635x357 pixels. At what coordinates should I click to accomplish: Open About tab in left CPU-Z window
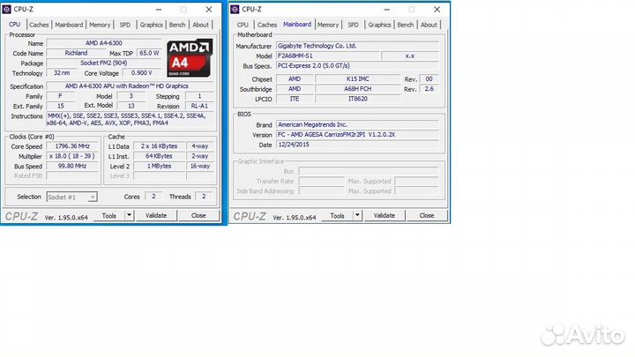point(200,25)
